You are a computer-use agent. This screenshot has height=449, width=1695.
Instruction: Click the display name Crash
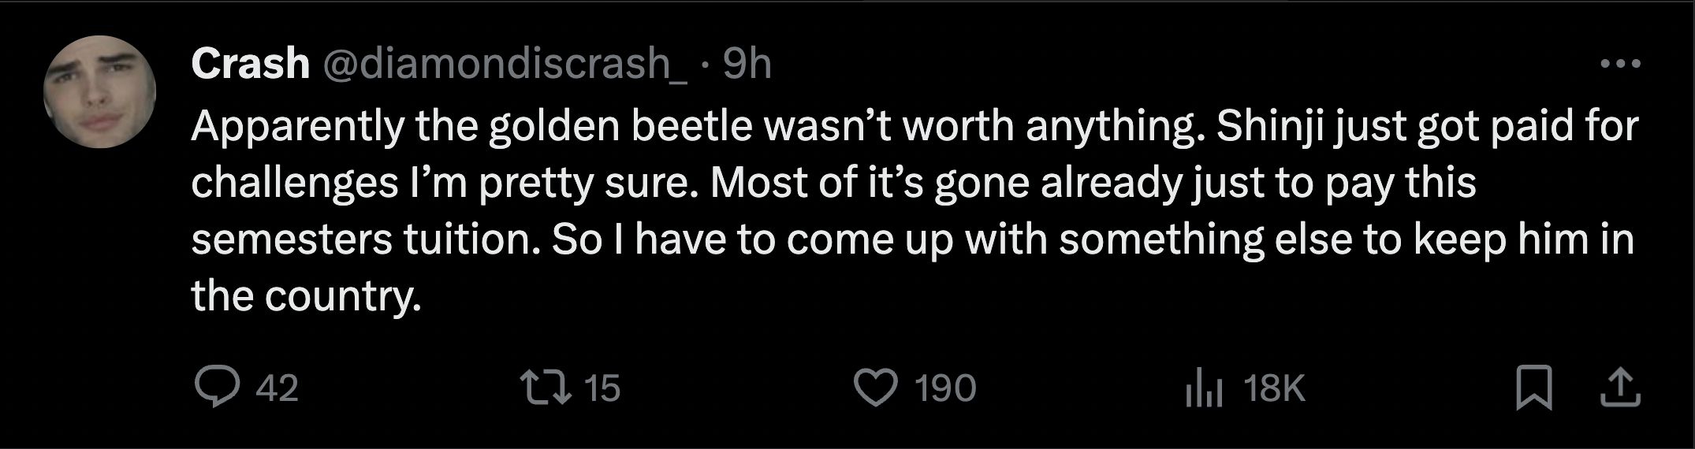pyautogui.click(x=250, y=63)
